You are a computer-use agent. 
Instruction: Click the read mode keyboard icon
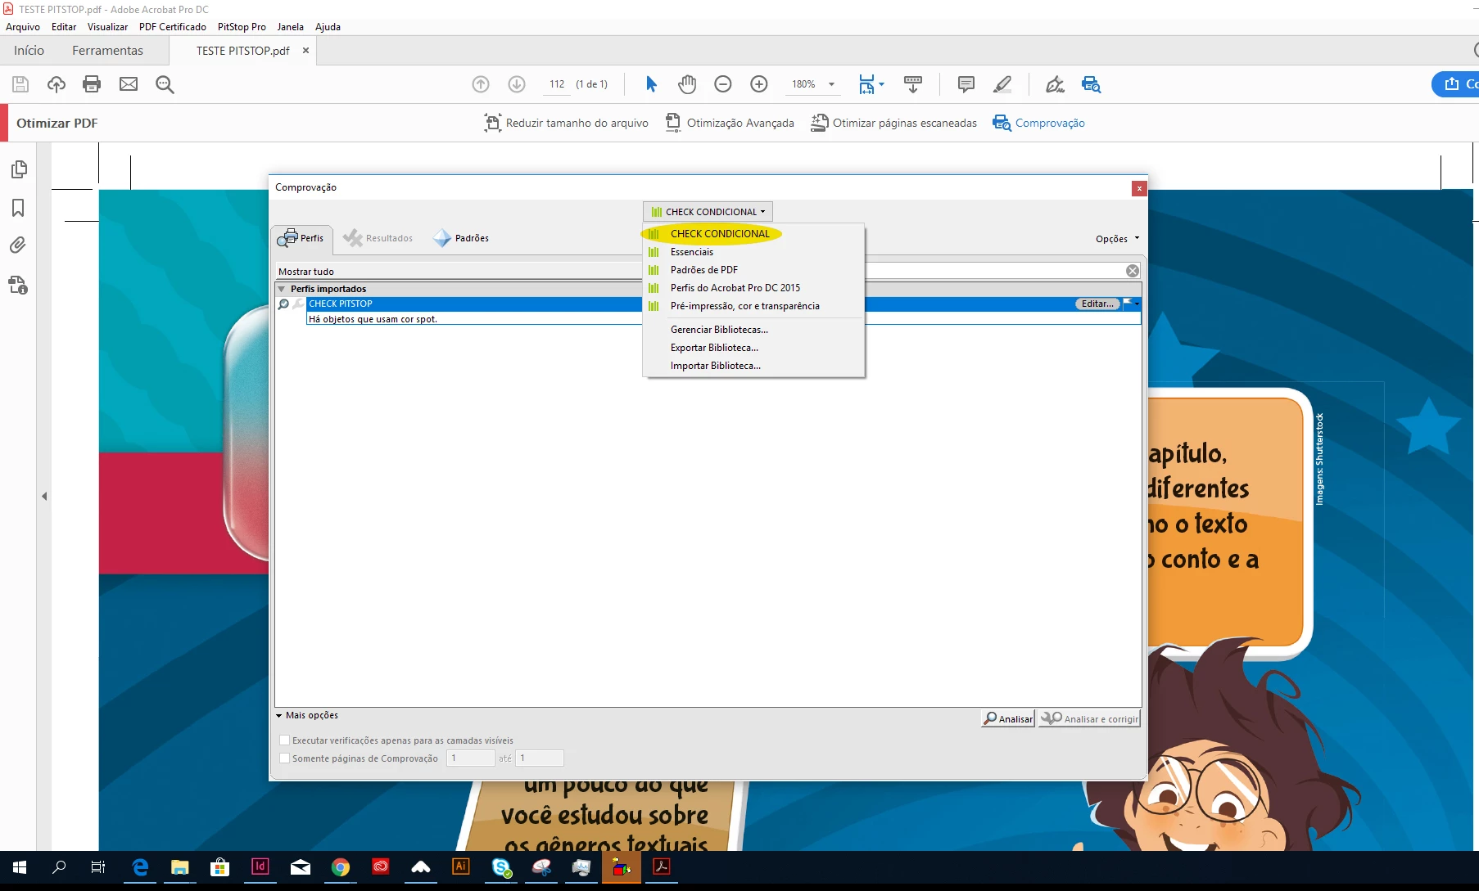coord(913,84)
